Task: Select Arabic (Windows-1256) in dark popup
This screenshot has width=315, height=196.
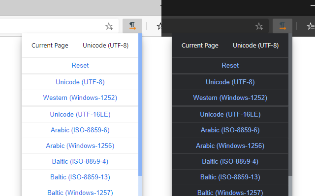Action: click(230, 146)
